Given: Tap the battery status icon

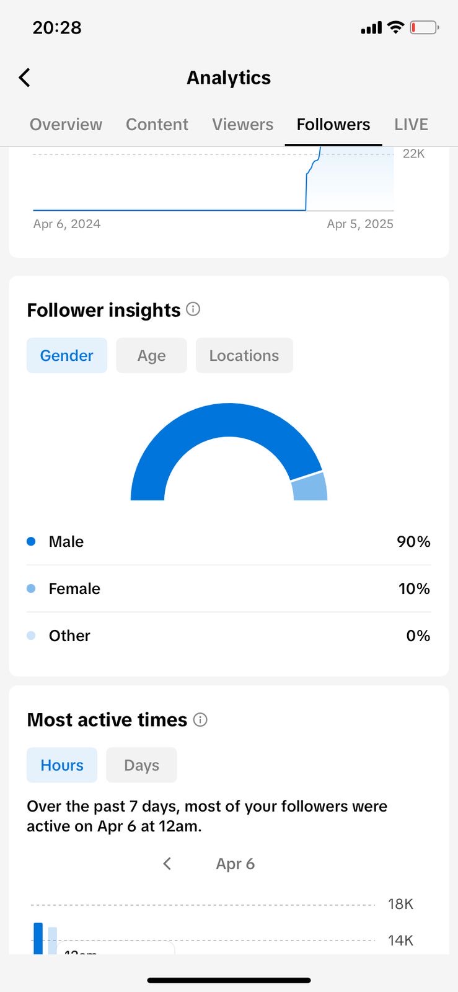Looking at the screenshot, I should click(425, 27).
